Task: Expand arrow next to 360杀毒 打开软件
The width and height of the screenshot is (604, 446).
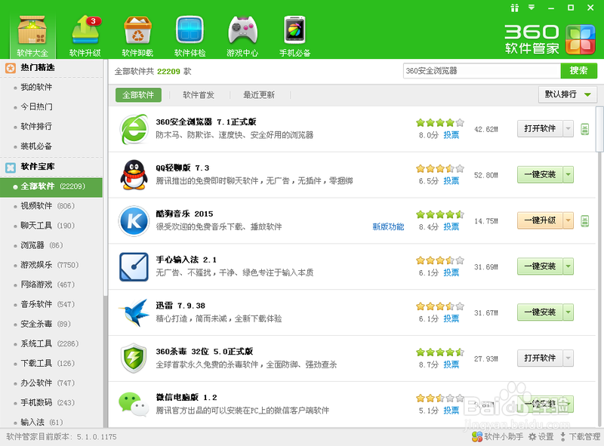Action: [x=569, y=358]
